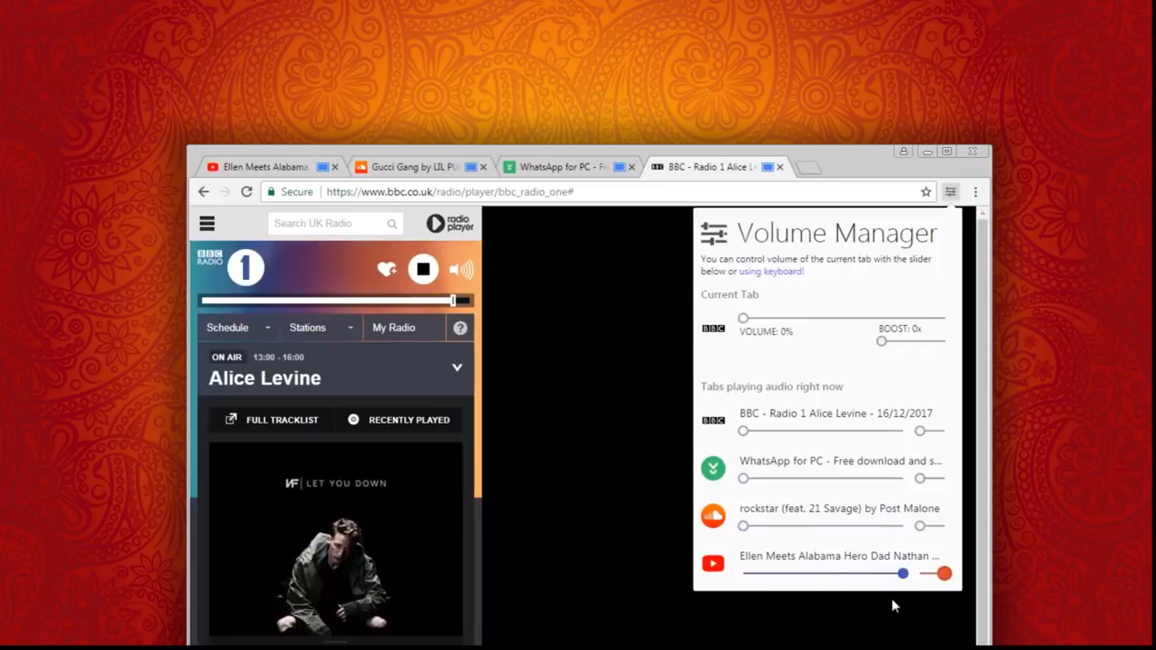Reload the BBC radio page
Viewport: 1156px width, 650px height.
pyautogui.click(x=246, y=192)
